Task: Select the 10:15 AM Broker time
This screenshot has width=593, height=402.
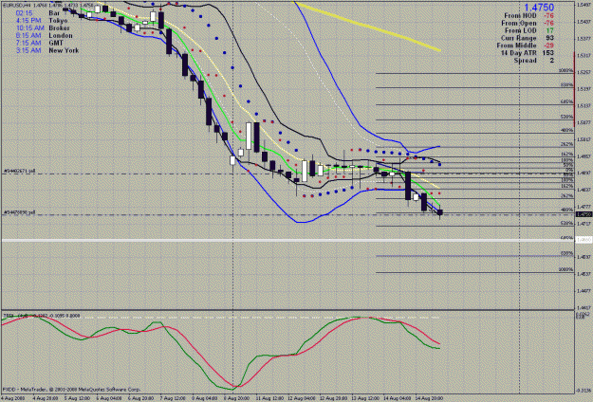Action: pos(30,27)
